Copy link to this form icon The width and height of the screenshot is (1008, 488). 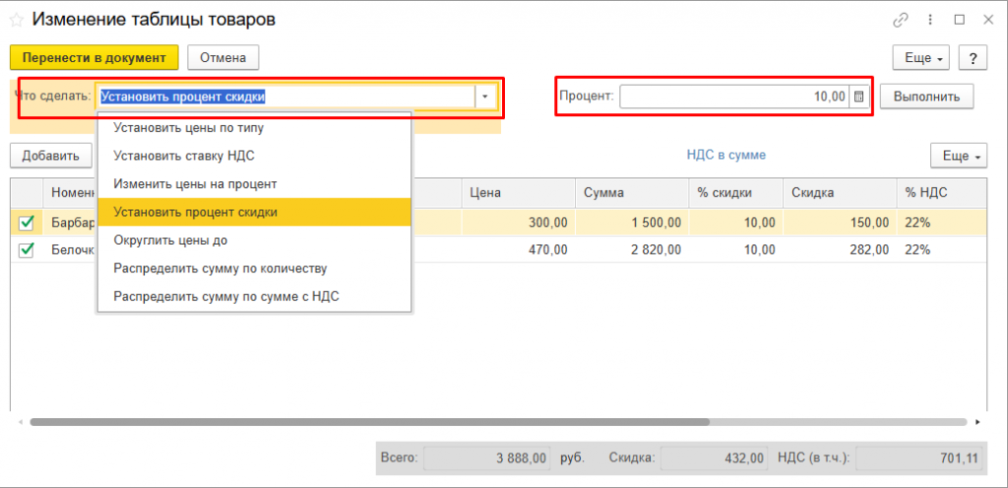tap(900, 20)
